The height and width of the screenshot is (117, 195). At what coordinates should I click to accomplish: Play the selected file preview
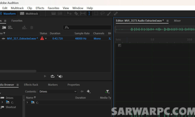click(x=45, y=76)
